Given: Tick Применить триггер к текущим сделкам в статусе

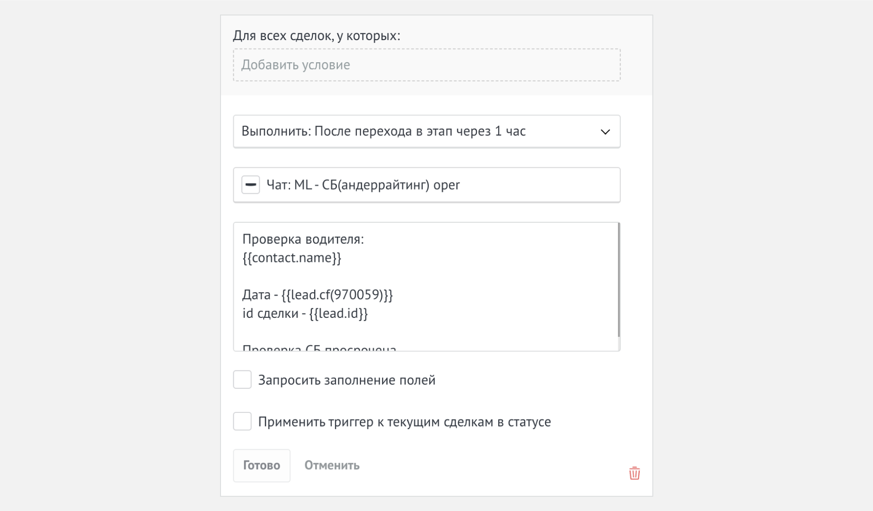Looking at the screenshot, I should [242, 421].
